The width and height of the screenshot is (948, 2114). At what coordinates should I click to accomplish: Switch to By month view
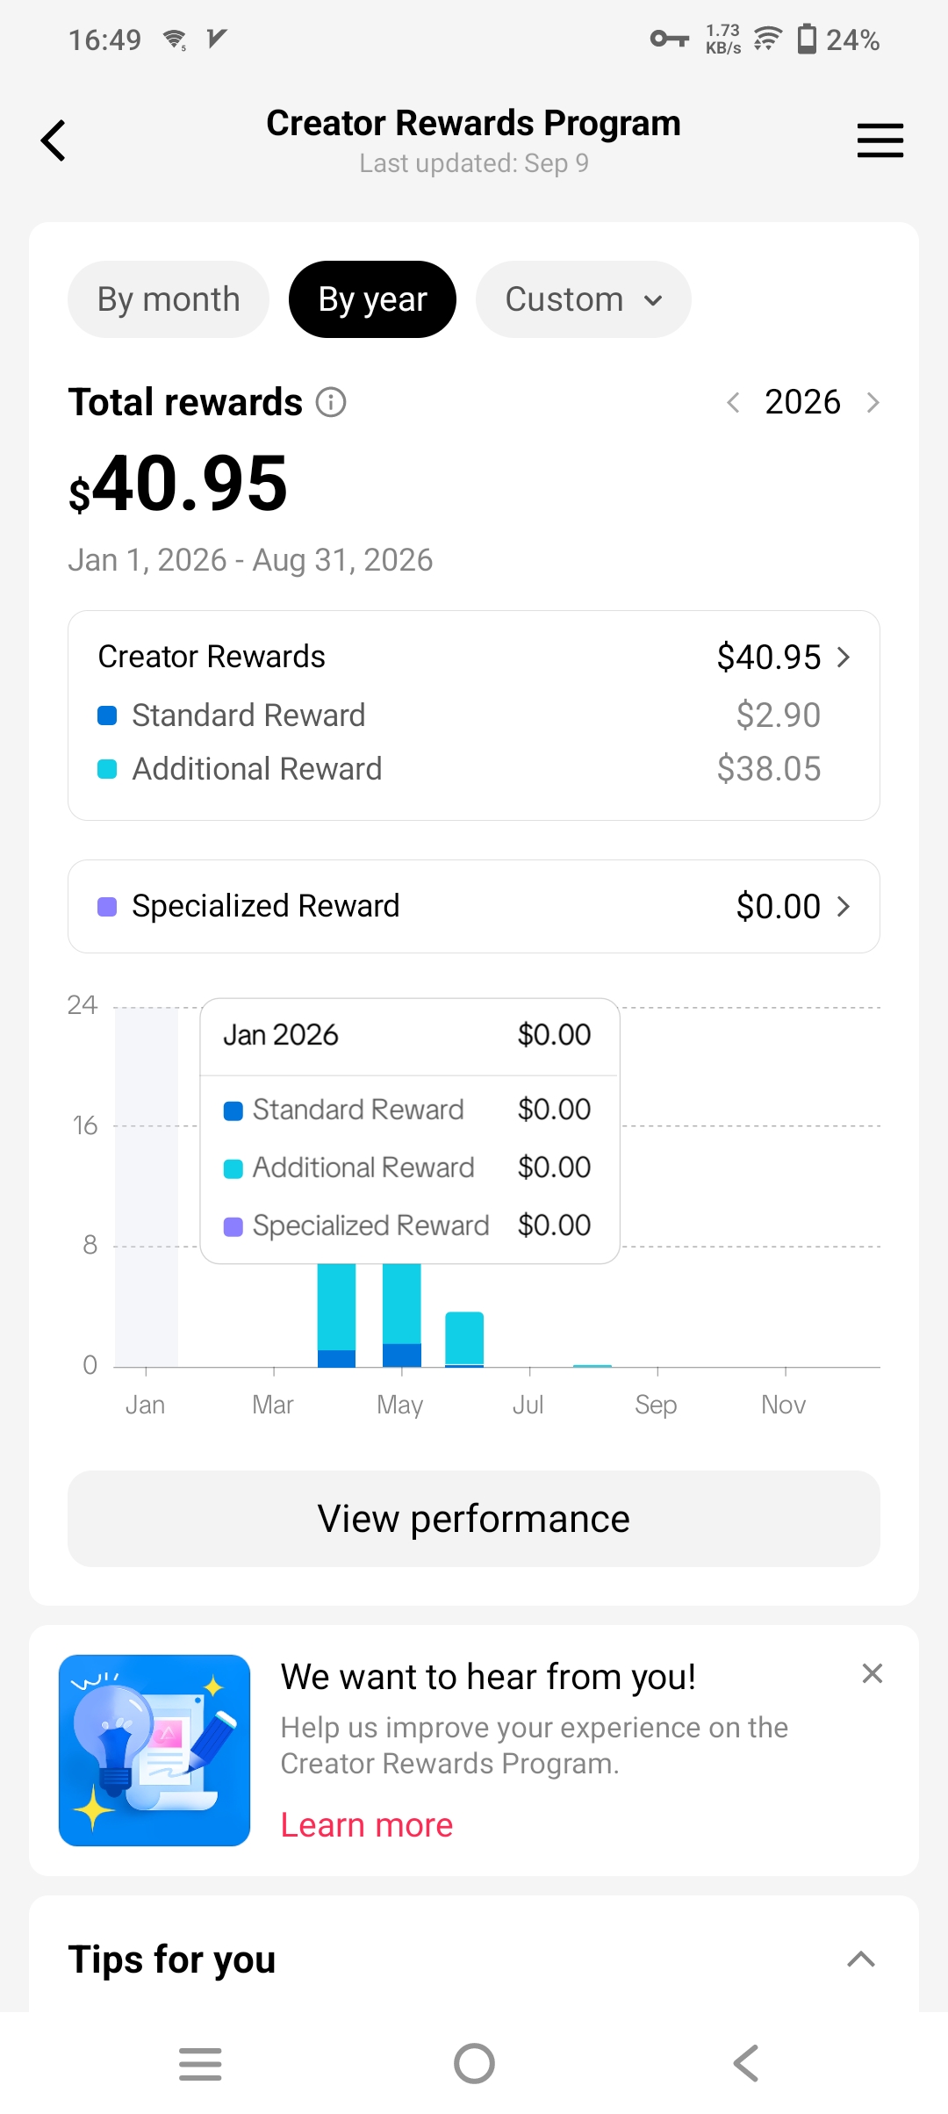click(x=169, y=299)
